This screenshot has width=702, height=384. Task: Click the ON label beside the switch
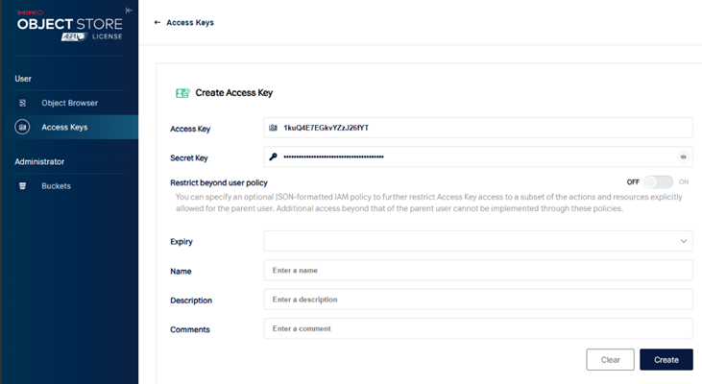684,182
